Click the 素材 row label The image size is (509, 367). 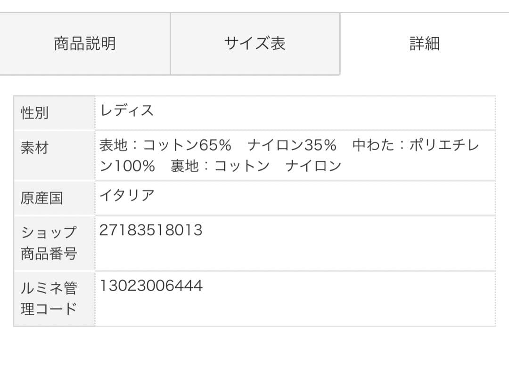coord(34,148)
